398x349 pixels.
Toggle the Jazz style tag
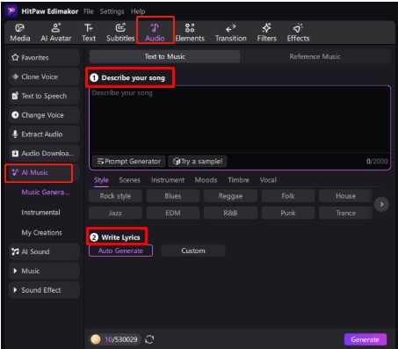[x=115, y=213]
